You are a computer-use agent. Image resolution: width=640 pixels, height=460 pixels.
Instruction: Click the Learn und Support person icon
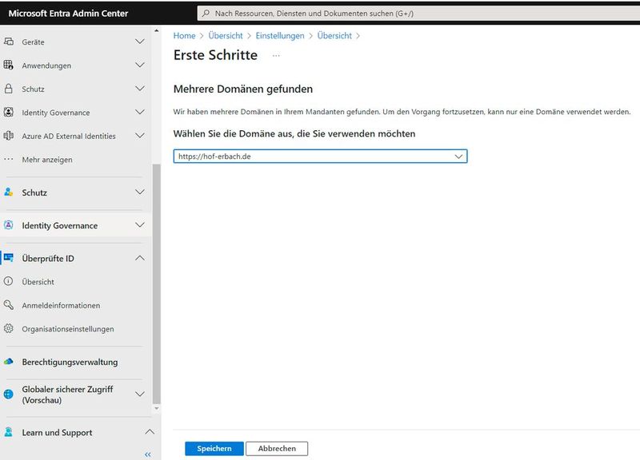click(9, 432)
